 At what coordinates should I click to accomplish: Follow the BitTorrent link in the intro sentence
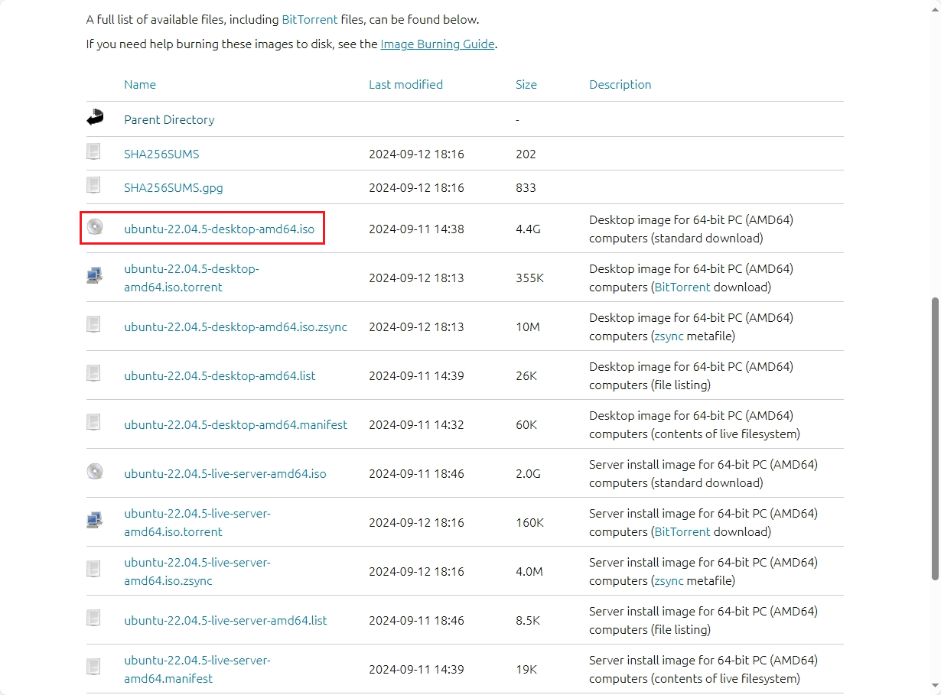(x=310, y=20)
